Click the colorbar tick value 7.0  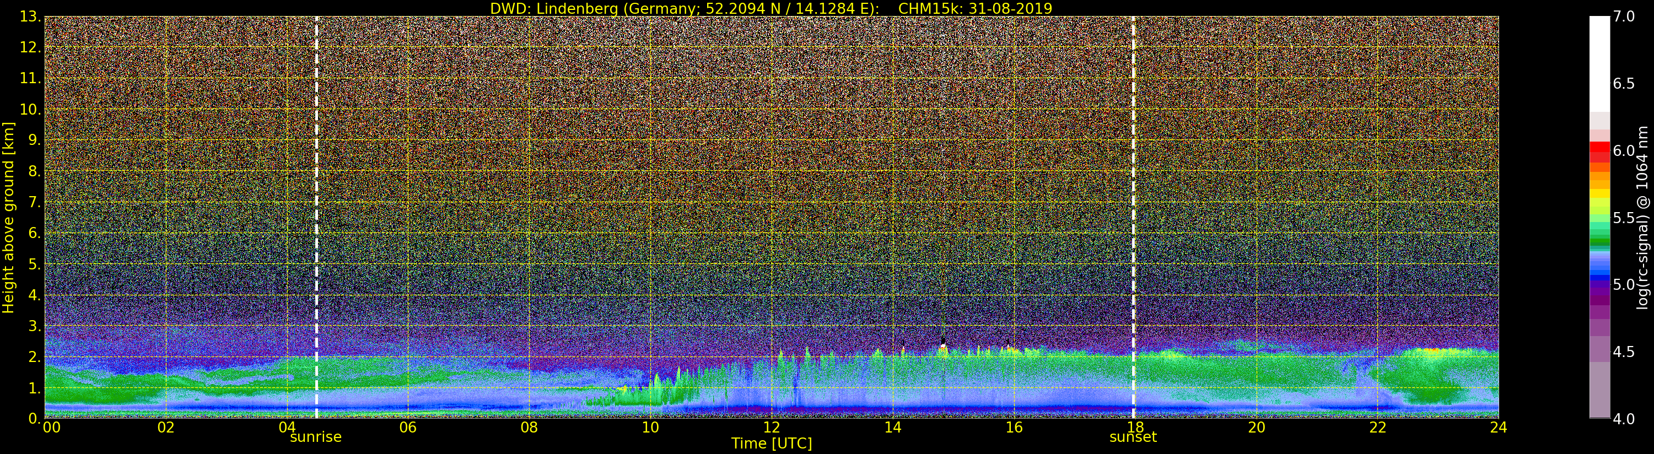click(1623, 17)
